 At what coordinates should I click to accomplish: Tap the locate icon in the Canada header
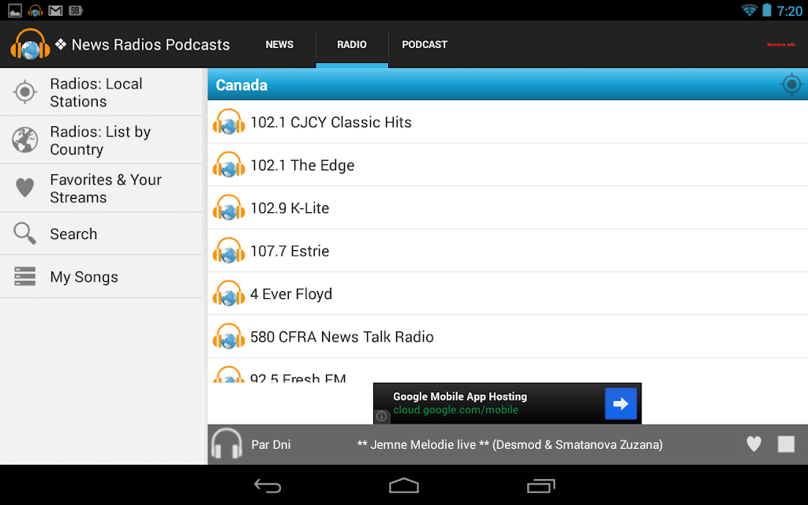click(791, 84)
